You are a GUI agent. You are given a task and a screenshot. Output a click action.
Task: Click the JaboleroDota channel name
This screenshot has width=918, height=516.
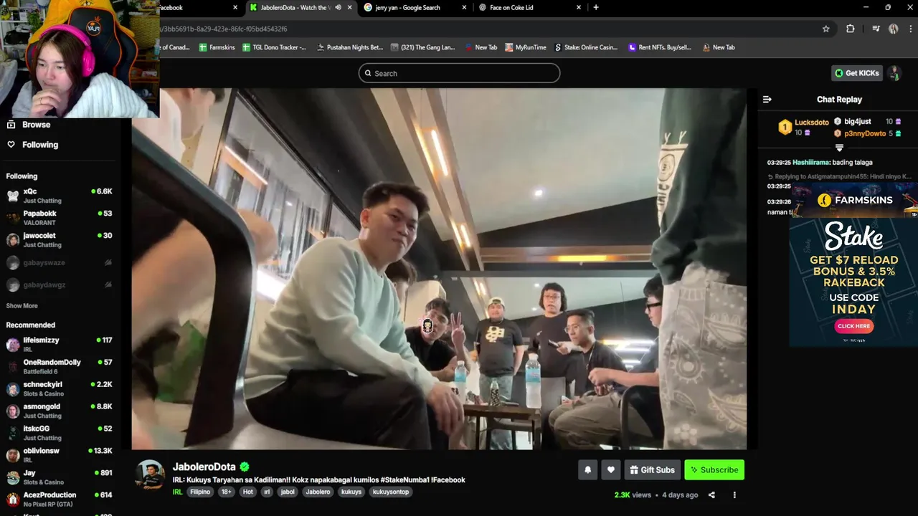[x=204, y=467]
